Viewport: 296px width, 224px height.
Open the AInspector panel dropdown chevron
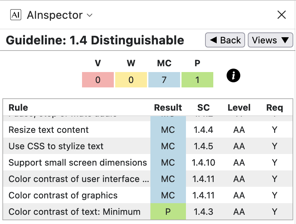click(90, 15)
